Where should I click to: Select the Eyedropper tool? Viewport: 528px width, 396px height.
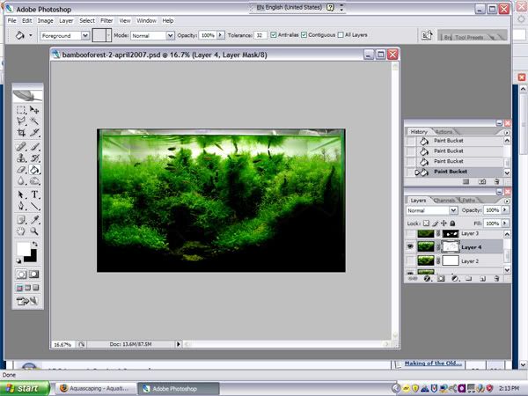click(34, 219)
